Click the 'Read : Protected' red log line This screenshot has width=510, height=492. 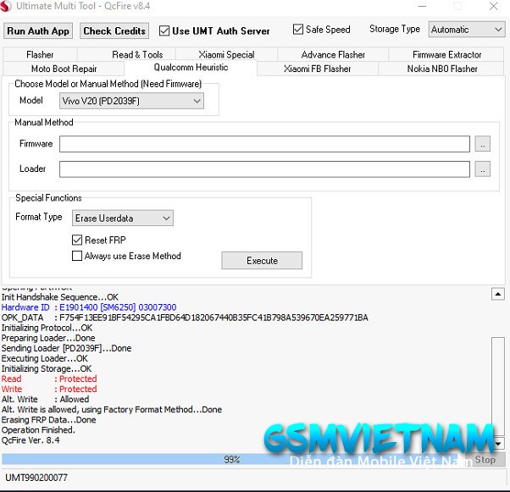coord(49,379)
